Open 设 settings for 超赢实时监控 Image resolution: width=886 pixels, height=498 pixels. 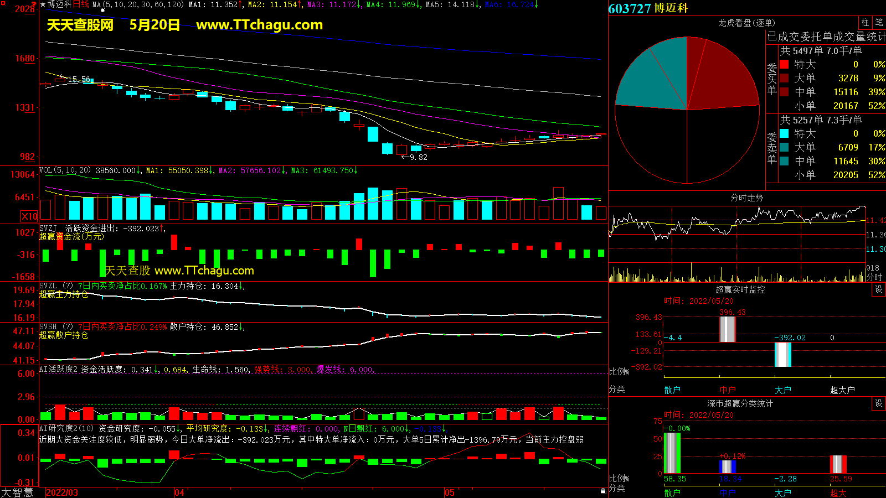click(x=879, y=289)
